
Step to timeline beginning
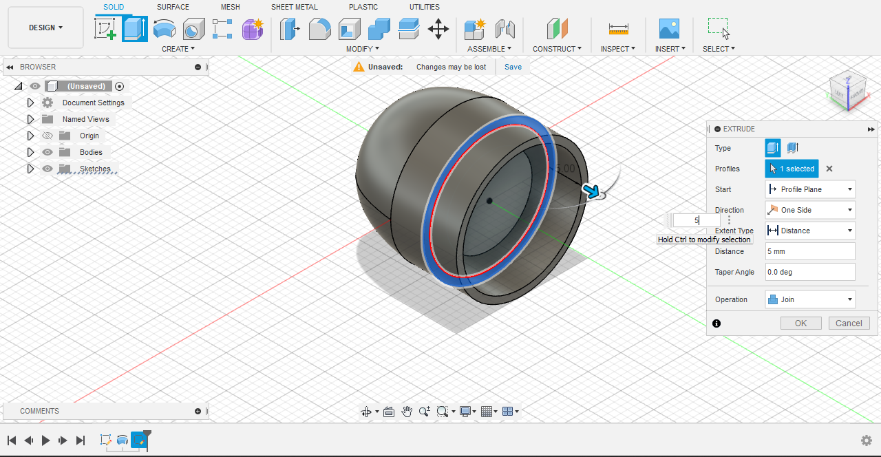(12, 440)
